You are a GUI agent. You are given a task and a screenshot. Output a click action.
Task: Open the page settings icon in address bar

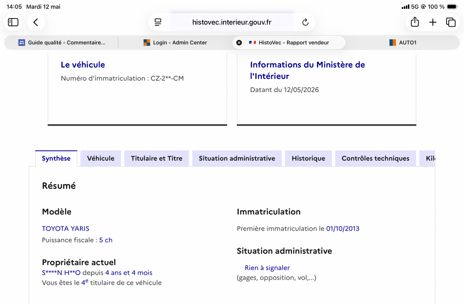tap(158, 22)
